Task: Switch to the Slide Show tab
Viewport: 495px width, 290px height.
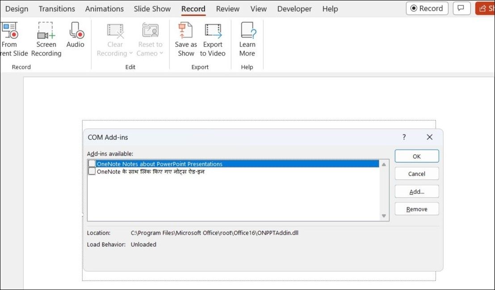Action: (x=152, y=8)
